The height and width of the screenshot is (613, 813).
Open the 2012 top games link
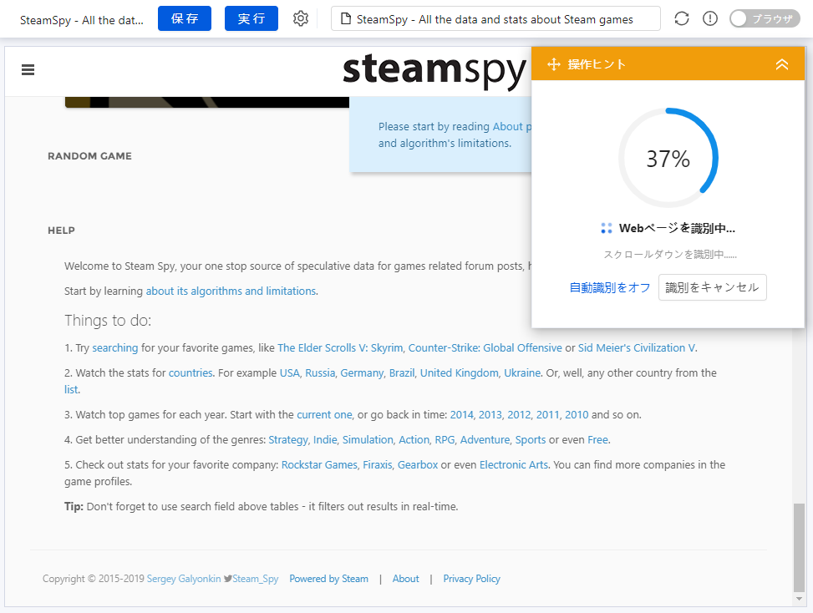[x=519, y=414]
